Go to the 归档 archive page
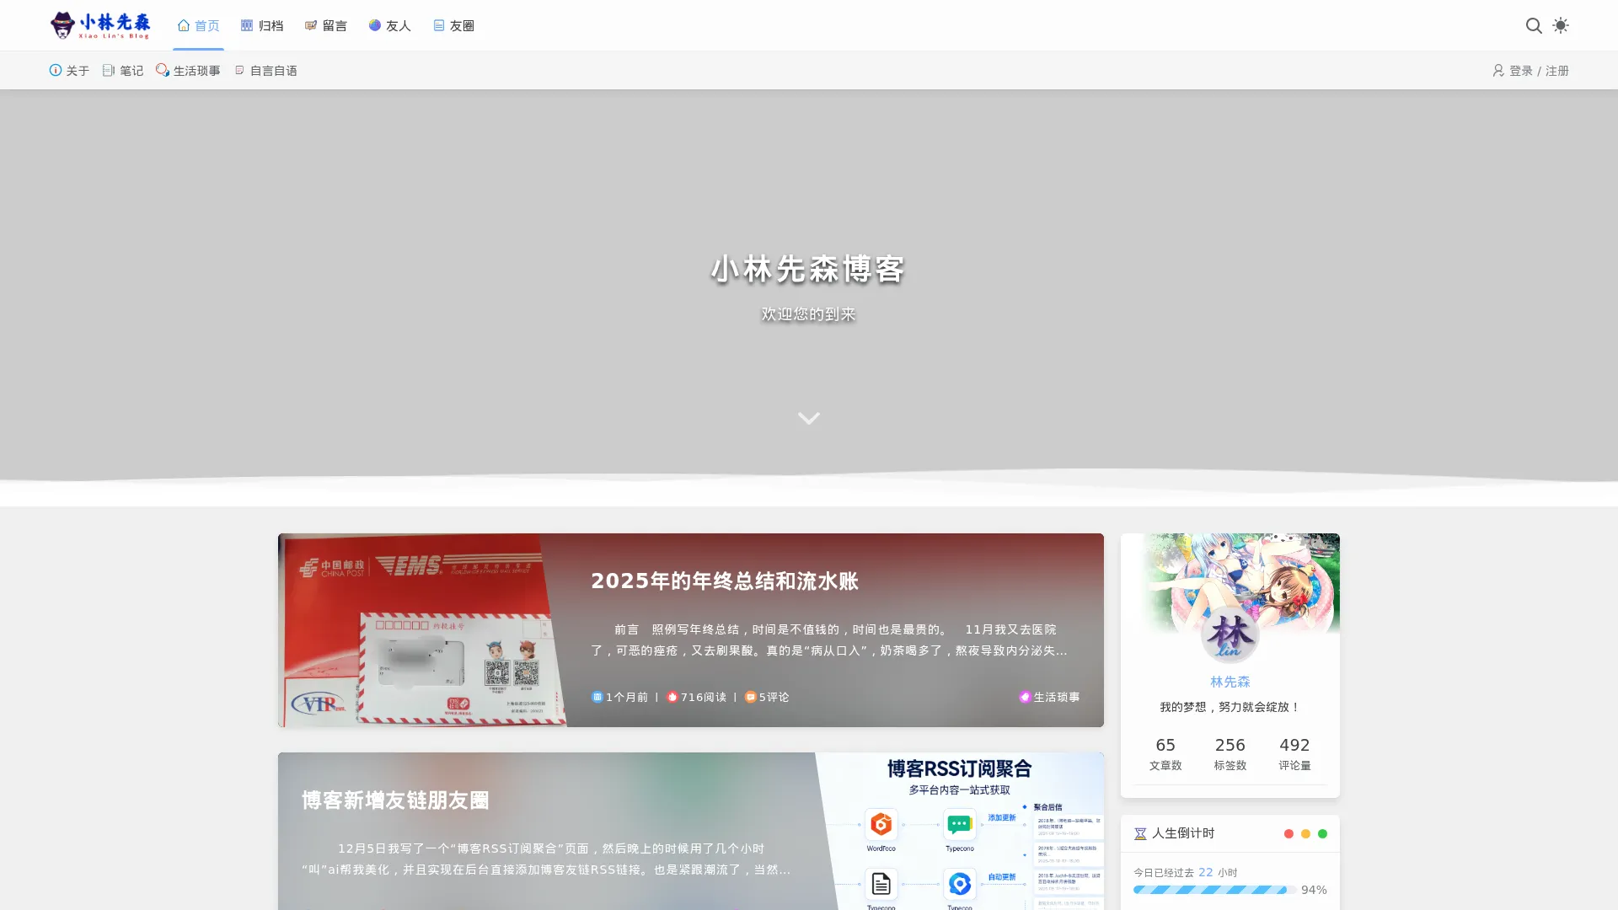1618x910 pixels. pos(262,26)
